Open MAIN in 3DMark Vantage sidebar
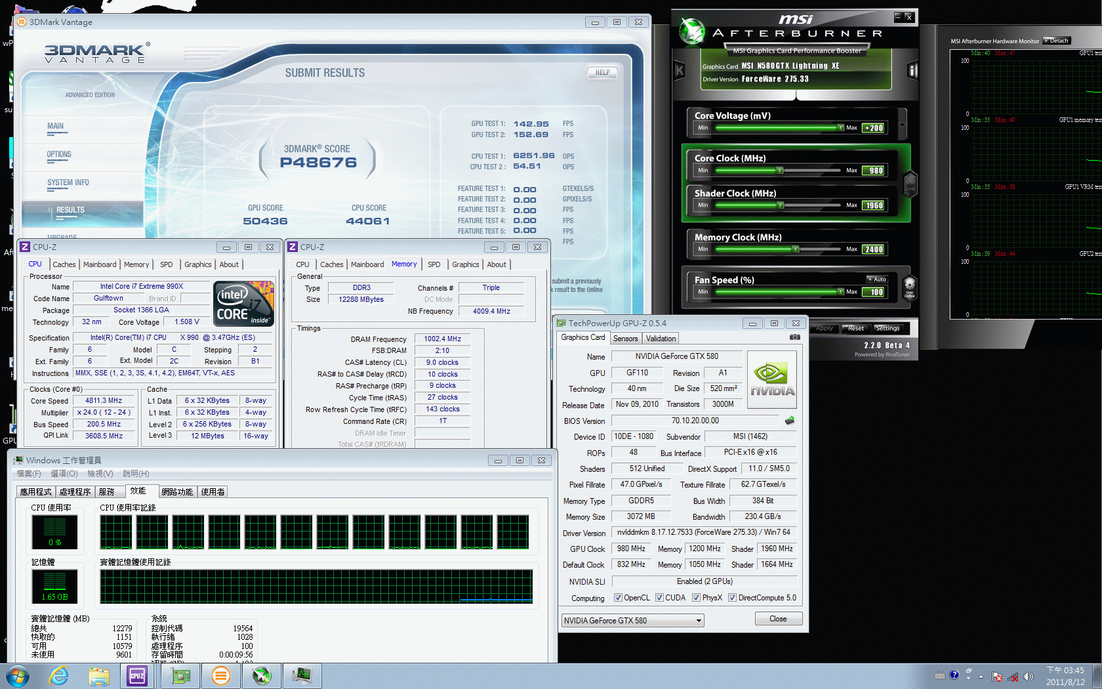The height and width of the screenshot is (689, 1102). click(x=55, y=127)
